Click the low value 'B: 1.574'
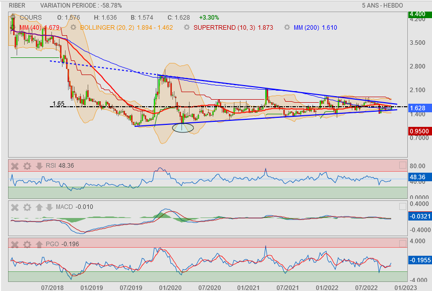Screen dimensions: 432x291 click(x=142, y=17)
